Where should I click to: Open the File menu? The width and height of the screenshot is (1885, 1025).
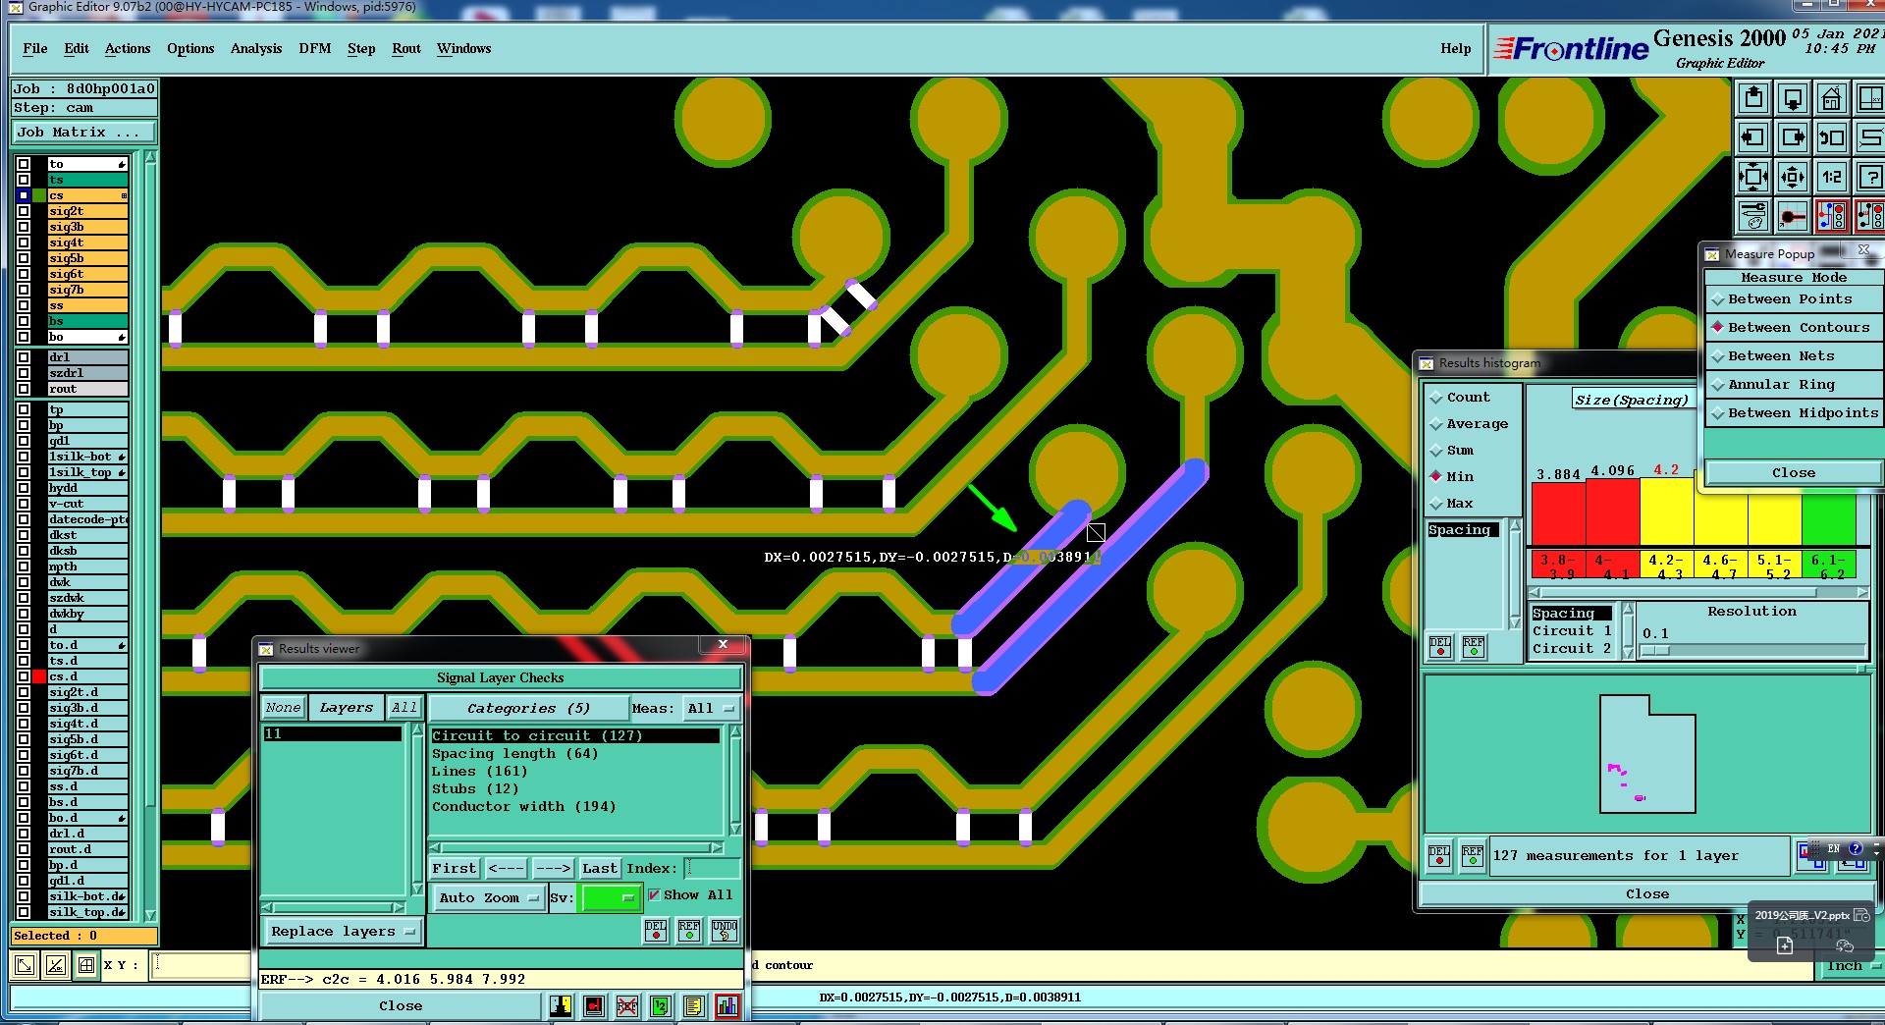click(x=35, y=48)
